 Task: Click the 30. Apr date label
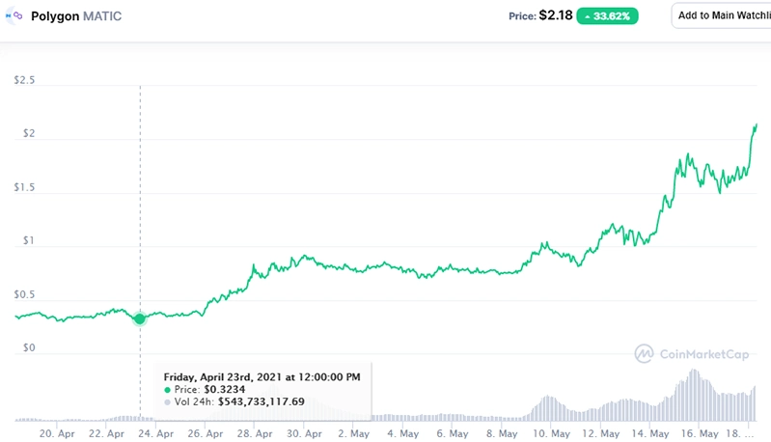[x=304, y=433]
